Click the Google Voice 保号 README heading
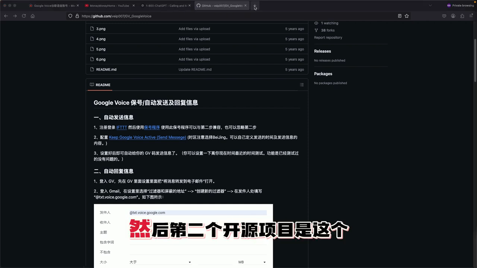This screenshot has width=477, height=268. (x=146, y=103)
